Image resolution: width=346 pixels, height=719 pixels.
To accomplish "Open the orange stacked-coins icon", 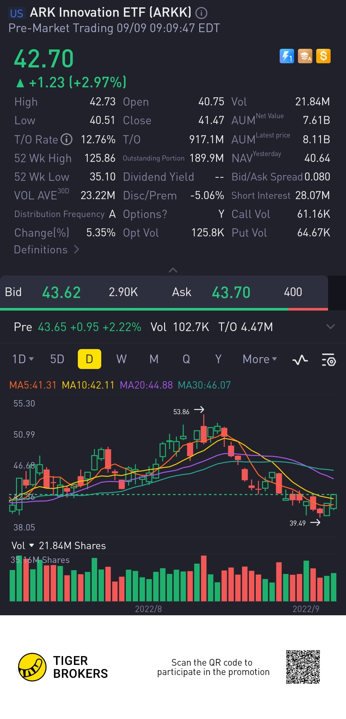I will click(x=305, y=56).
